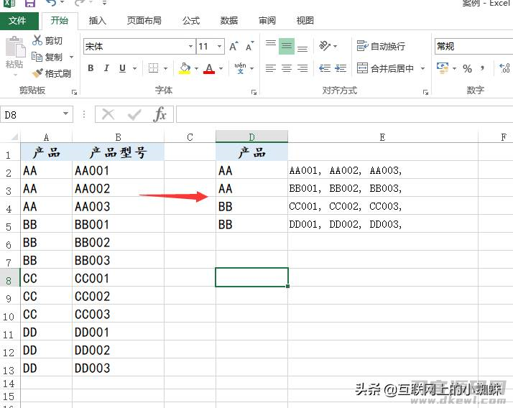Toggle center horizontal alignment
Screen dimensions: 513x408
click(287, 68)
